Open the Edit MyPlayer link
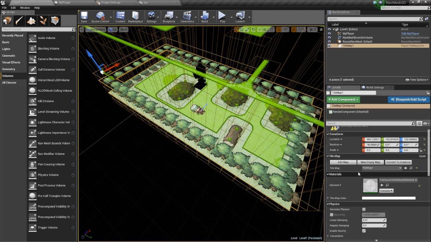This screenshot has height=242, width=431. coord(410,34)
